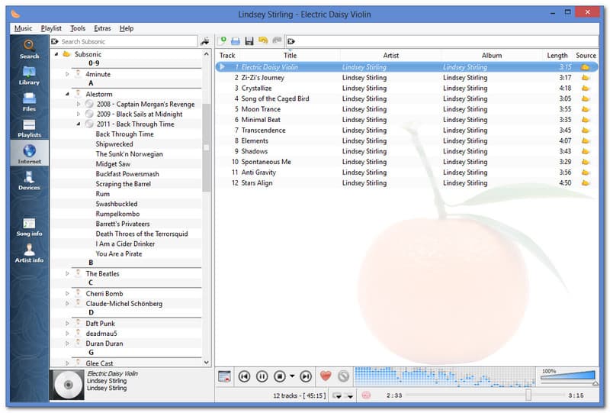This screenshot has width=610, height=413.
Task: Click the tree scrollbar down arrow
Action: tap(206, 363)
